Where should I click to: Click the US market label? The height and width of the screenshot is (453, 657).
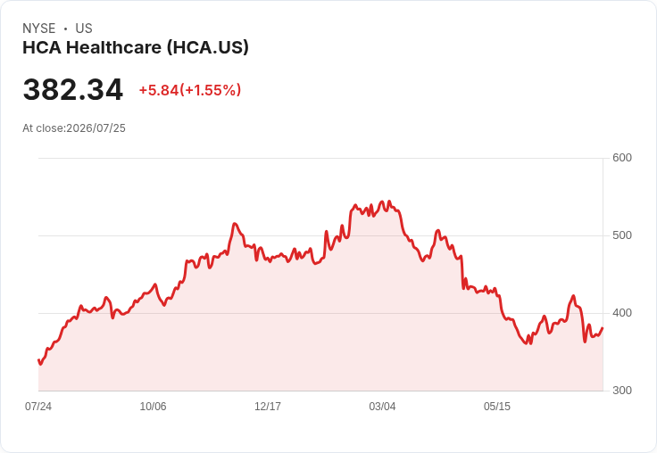[84, 29]
